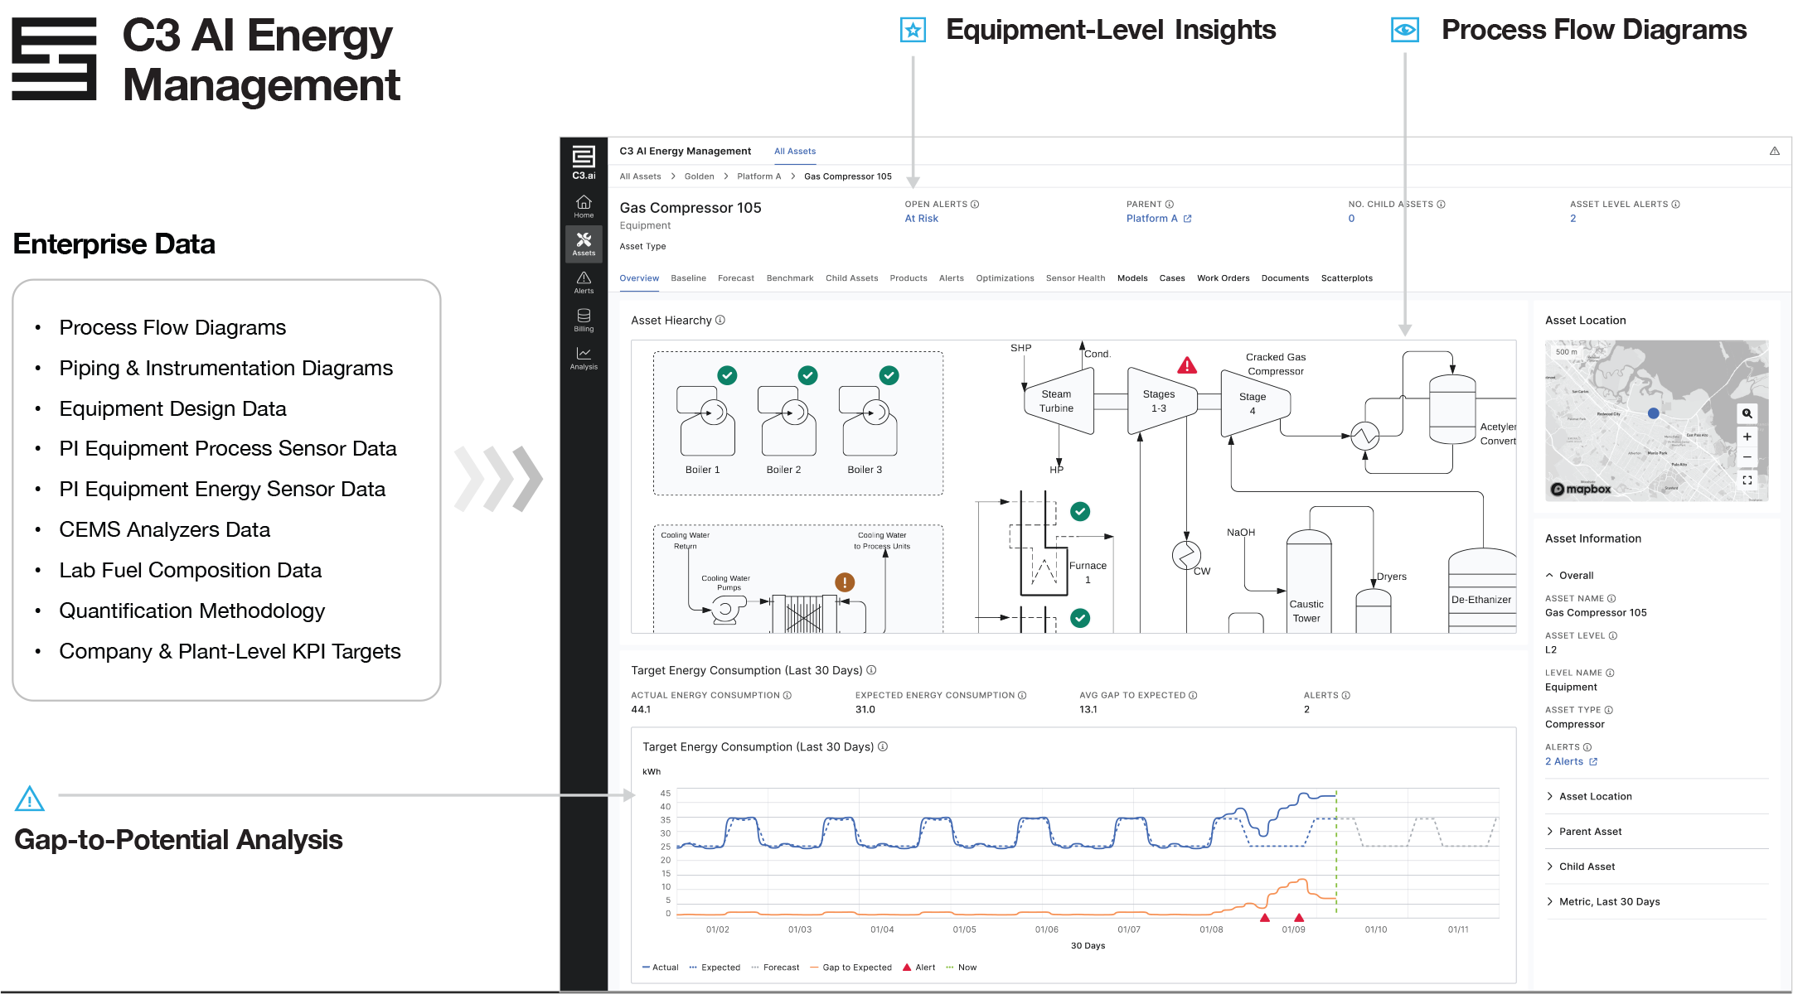Select the Overview tab
The width and height of the screenshot is (1793, 1004).
tap(639, 278)
